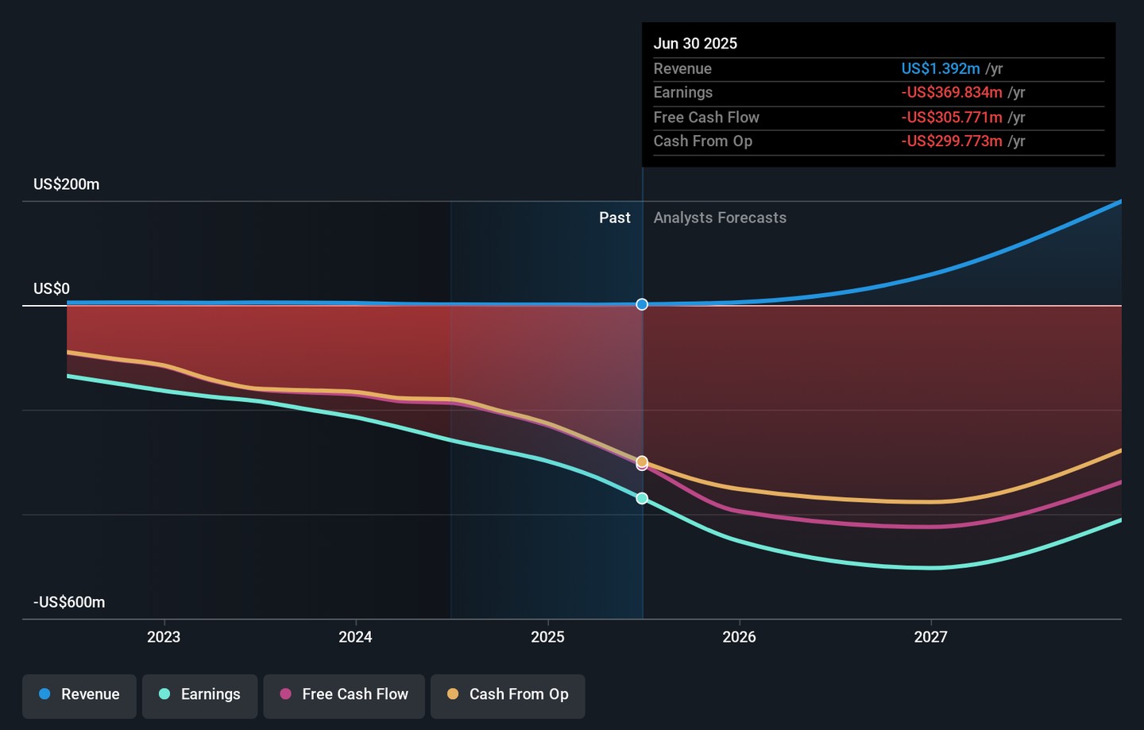
Task: Click the teal Earnings dot in the legend
Action: pyautogui.click(x=164, y=694)
